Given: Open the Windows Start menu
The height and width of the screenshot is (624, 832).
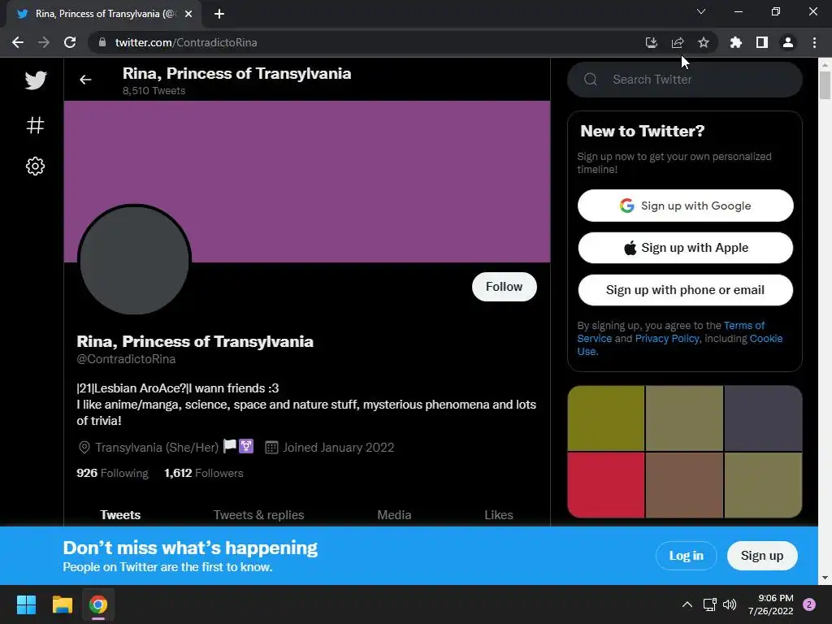Looking at the screenshot, I should (x=26, y=604).
